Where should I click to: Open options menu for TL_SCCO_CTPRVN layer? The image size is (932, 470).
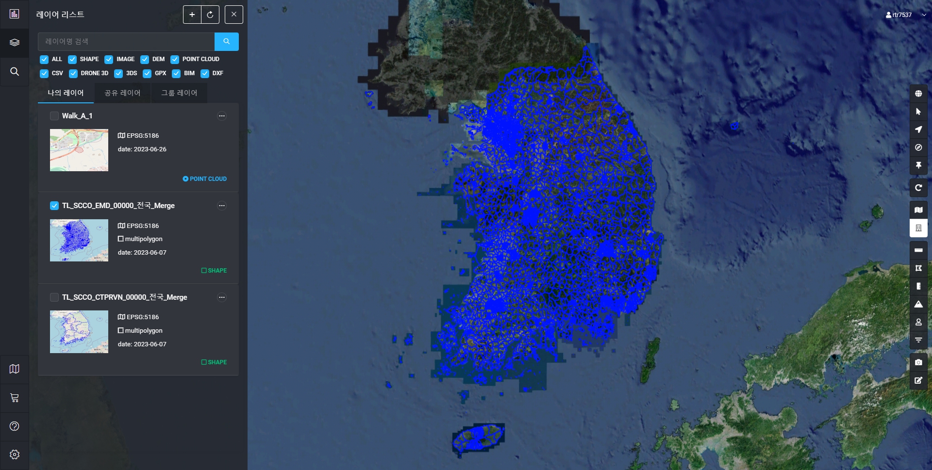coord(222,297)
